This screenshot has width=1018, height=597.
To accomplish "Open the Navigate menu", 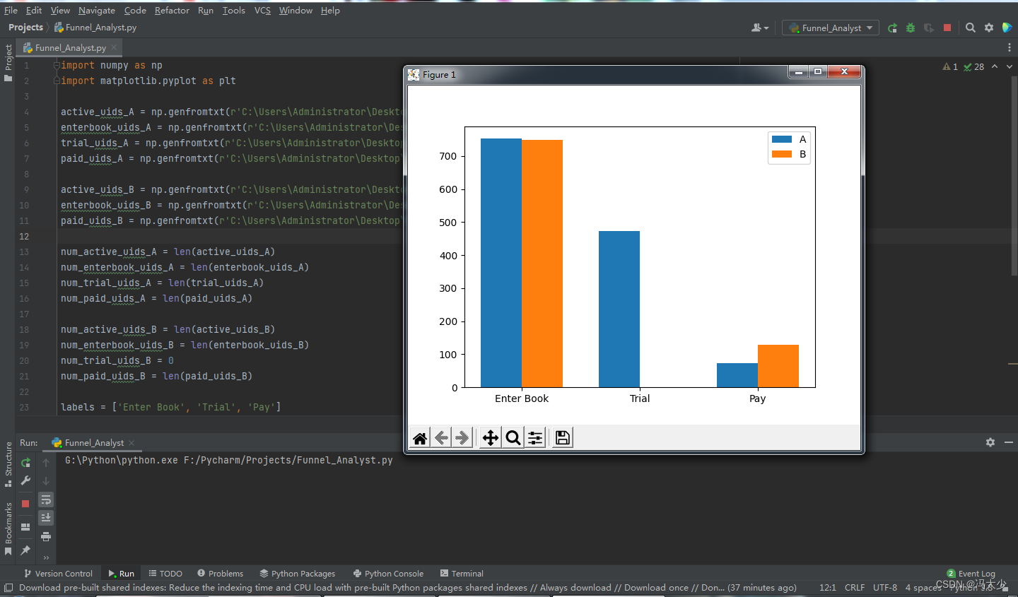I will pyautogui.click(x=97, y=11).
